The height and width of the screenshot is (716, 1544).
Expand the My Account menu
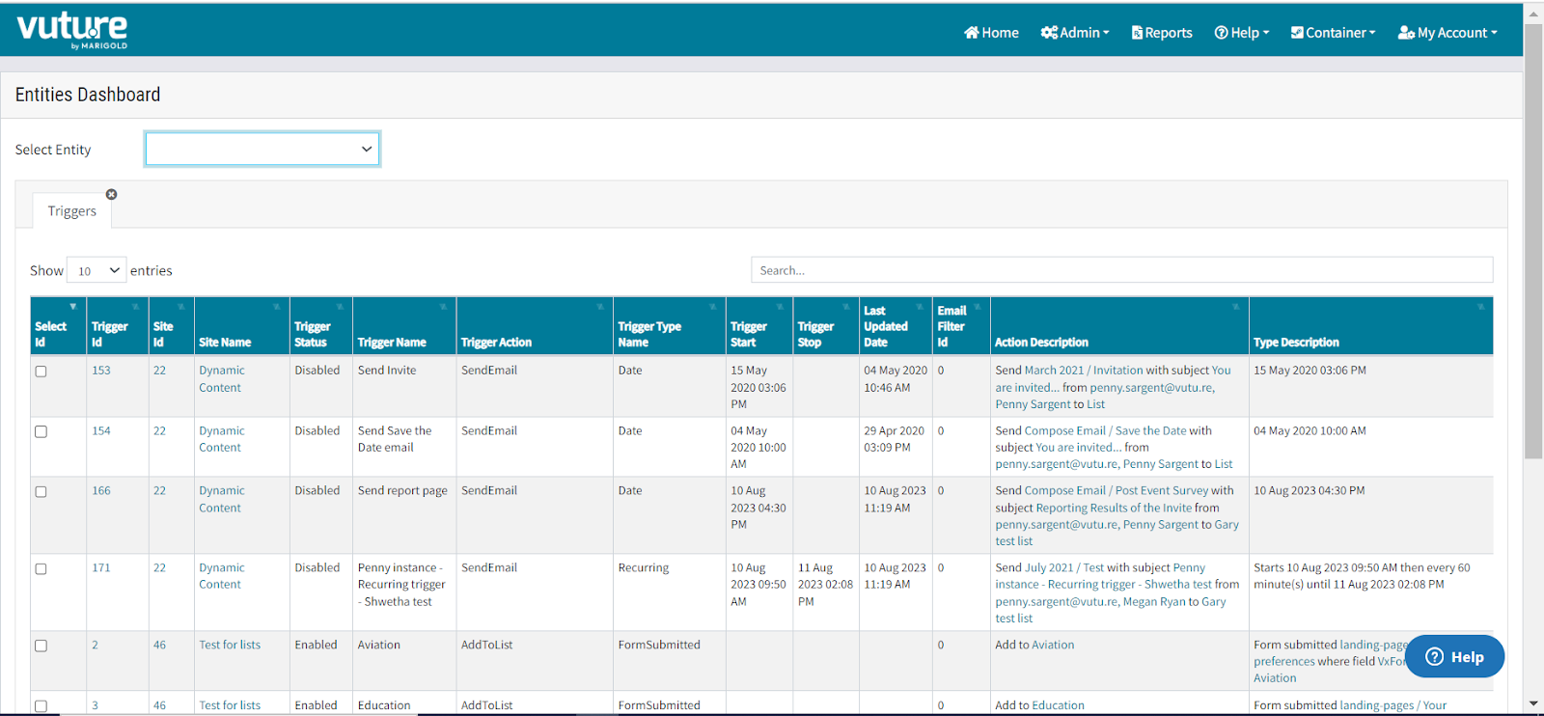[x=1447, y=33]
